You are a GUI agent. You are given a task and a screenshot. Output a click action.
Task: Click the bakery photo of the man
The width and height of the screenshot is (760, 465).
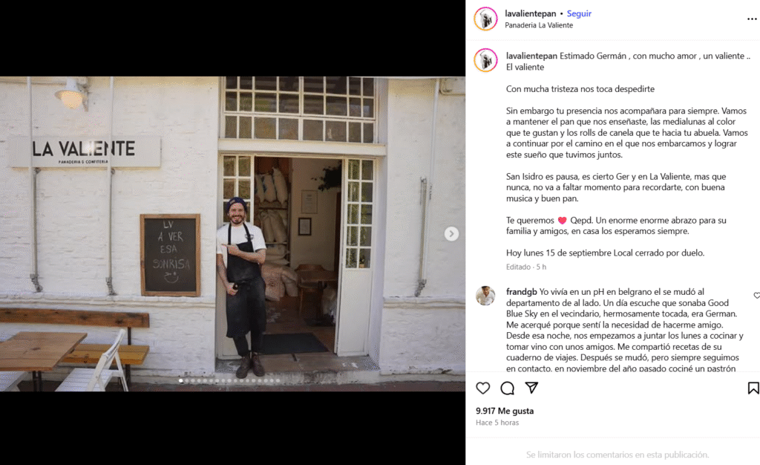[x=232, y=234]
